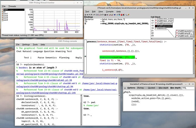
Task: Click the Call Stack vertical scrollbar
Action: (x=194, y=28)
